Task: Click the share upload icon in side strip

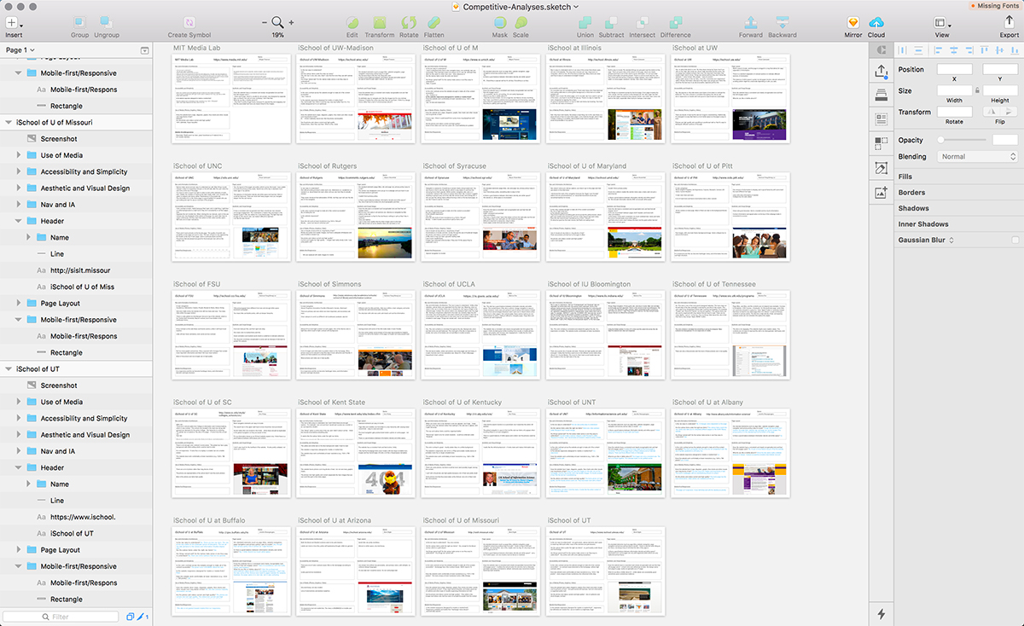Action: point(881,73)
